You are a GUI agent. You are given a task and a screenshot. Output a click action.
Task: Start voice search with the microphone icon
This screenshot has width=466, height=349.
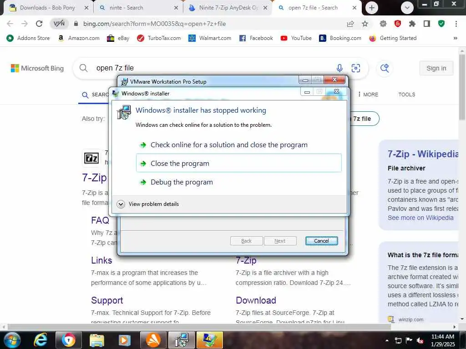[x=339, y=68]
